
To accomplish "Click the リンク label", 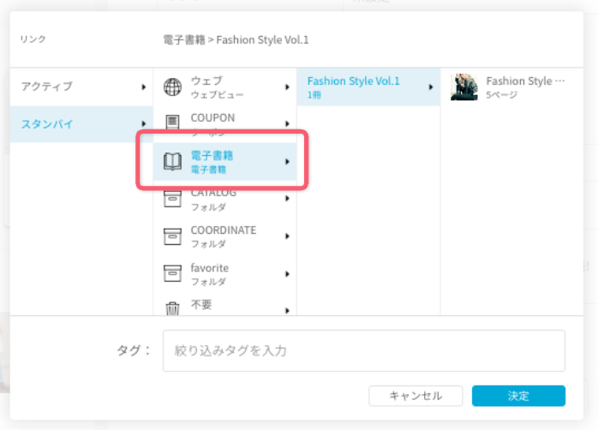I will click(x=33, y=39).
